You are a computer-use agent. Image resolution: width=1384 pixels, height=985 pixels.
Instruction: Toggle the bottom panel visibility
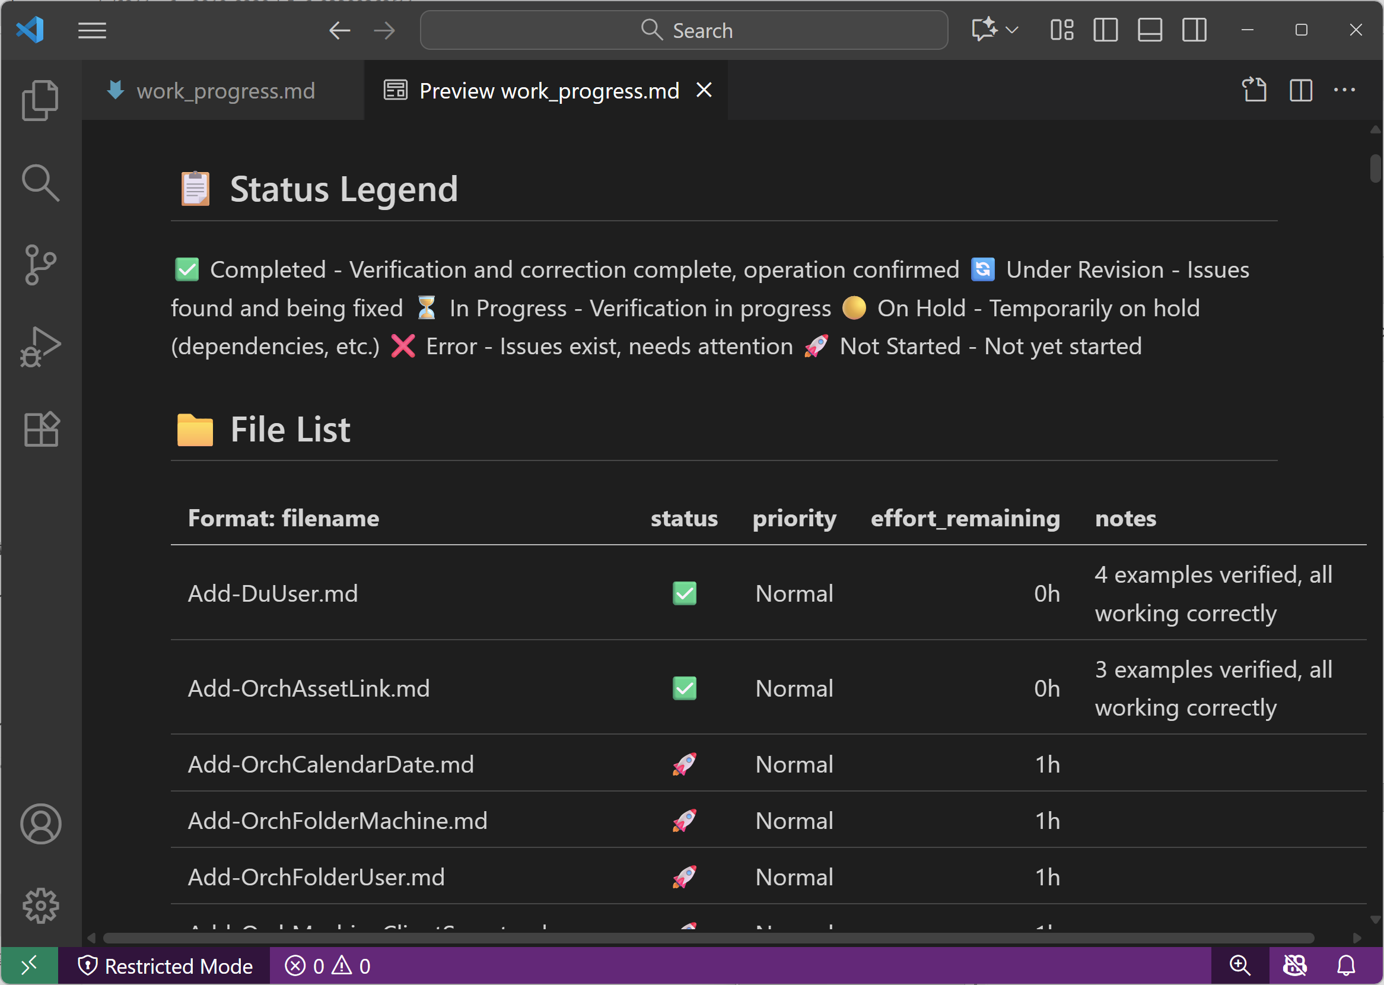click(x=1149, y=30)
